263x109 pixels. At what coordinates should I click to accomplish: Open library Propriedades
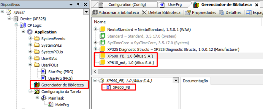point(201,12)
